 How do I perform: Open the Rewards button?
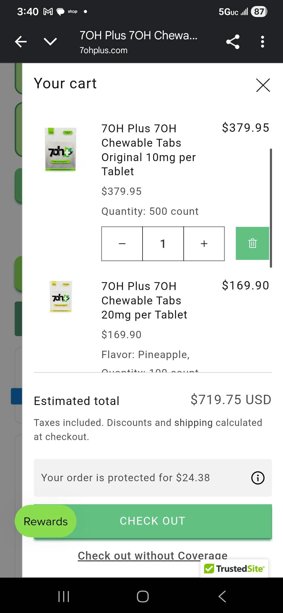tap(46, 521)
